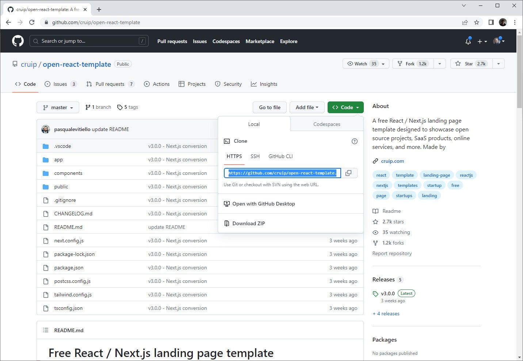This screenshot has width=523, height=361.
Task: Click the tab search chevron in title bar
Action: tap(464, 5)
